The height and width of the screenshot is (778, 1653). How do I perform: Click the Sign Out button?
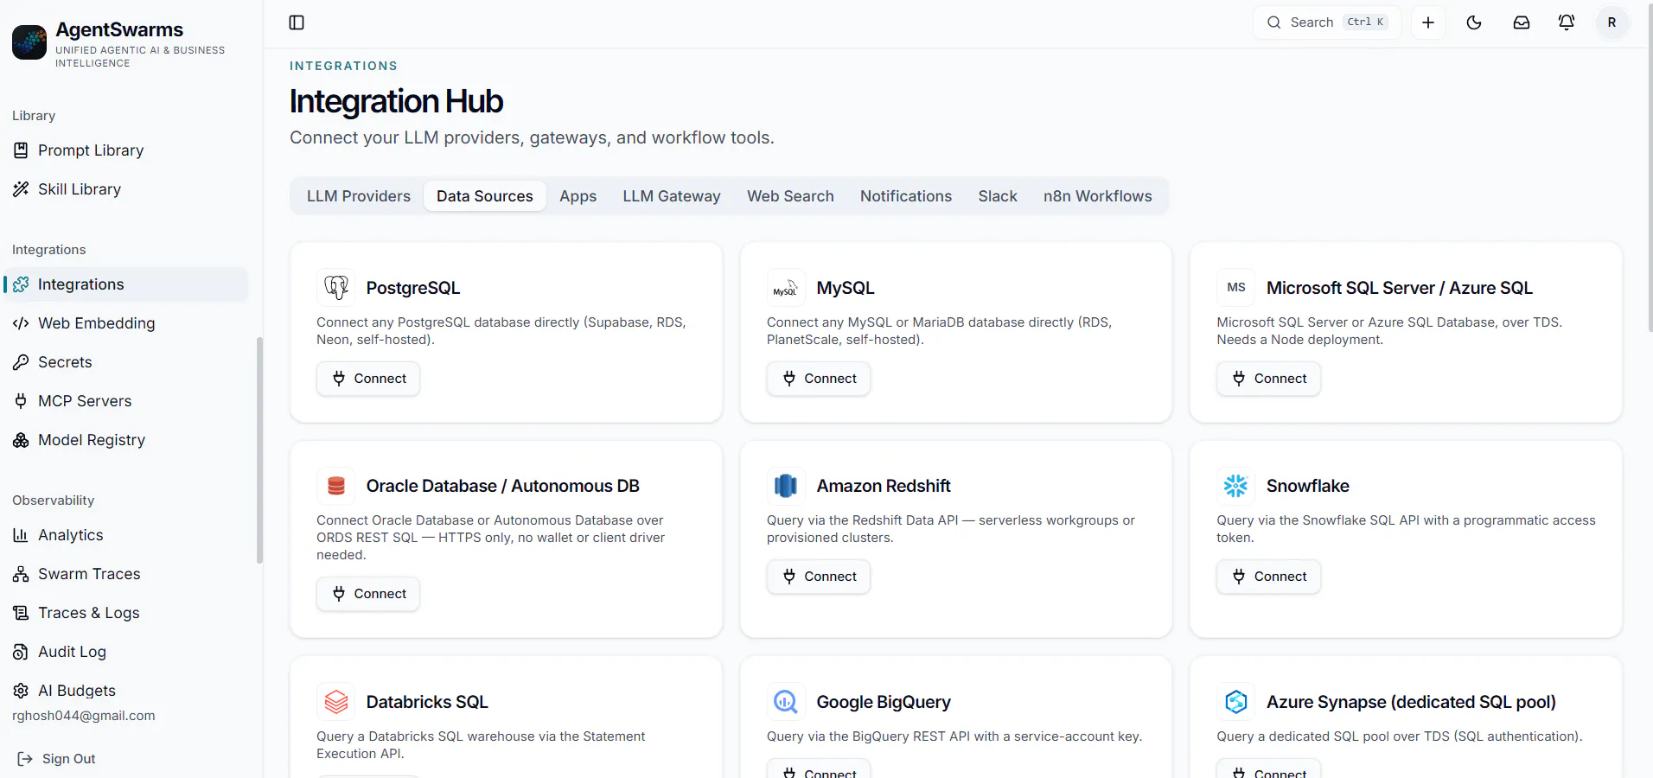click(57, 759)
